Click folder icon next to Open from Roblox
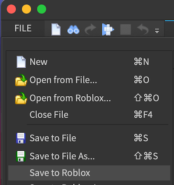Screen dimensions: 174x185 pos(21,98)
